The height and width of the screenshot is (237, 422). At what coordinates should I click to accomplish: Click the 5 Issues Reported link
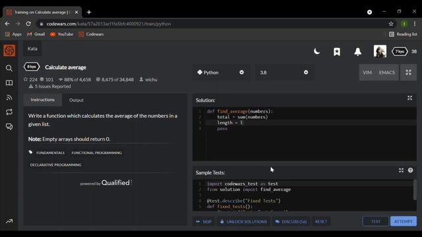coord(50,86)
